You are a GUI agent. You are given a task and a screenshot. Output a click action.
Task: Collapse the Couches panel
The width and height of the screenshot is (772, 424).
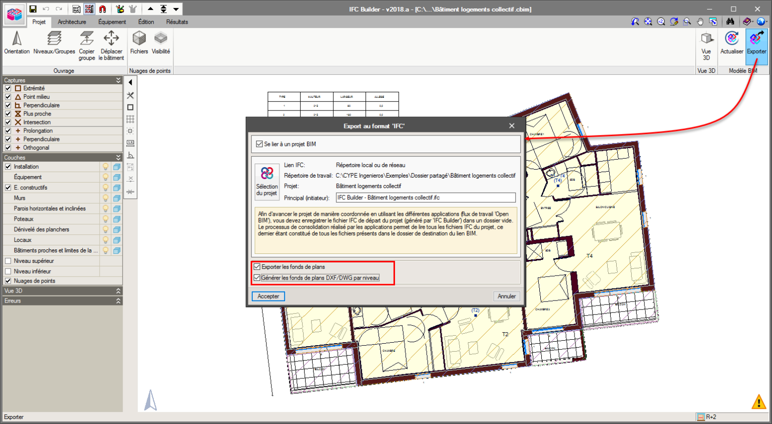pyautogui.click(x=118, y=158)
